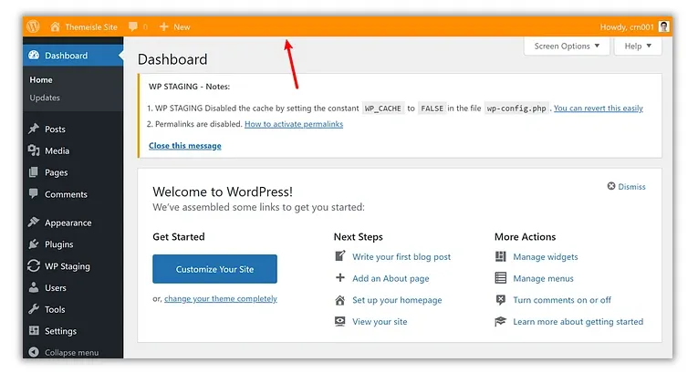
Task: Click the monitor icon beside View your site
Action: pos(340,321)
